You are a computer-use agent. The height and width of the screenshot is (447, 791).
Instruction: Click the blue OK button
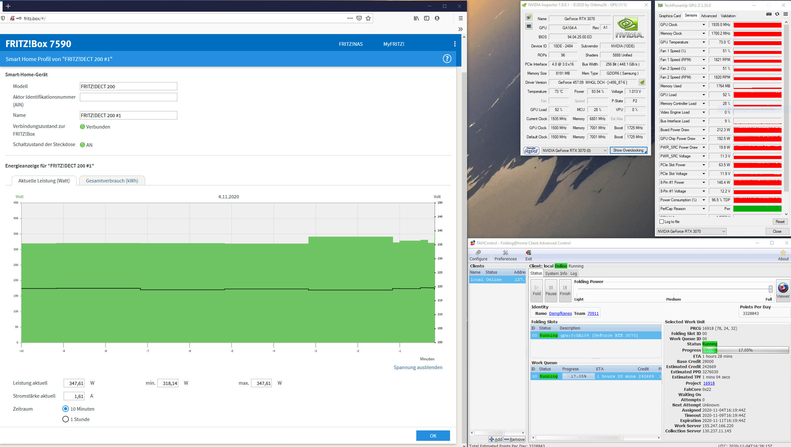[433, 436]
